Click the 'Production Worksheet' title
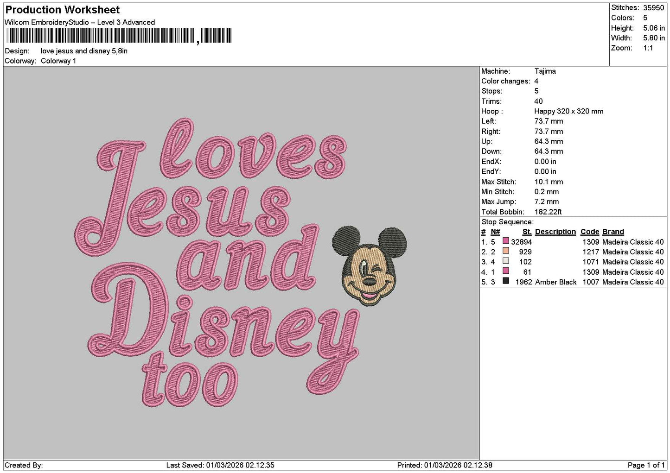This screenshot has height=473, width=670. 62,10
